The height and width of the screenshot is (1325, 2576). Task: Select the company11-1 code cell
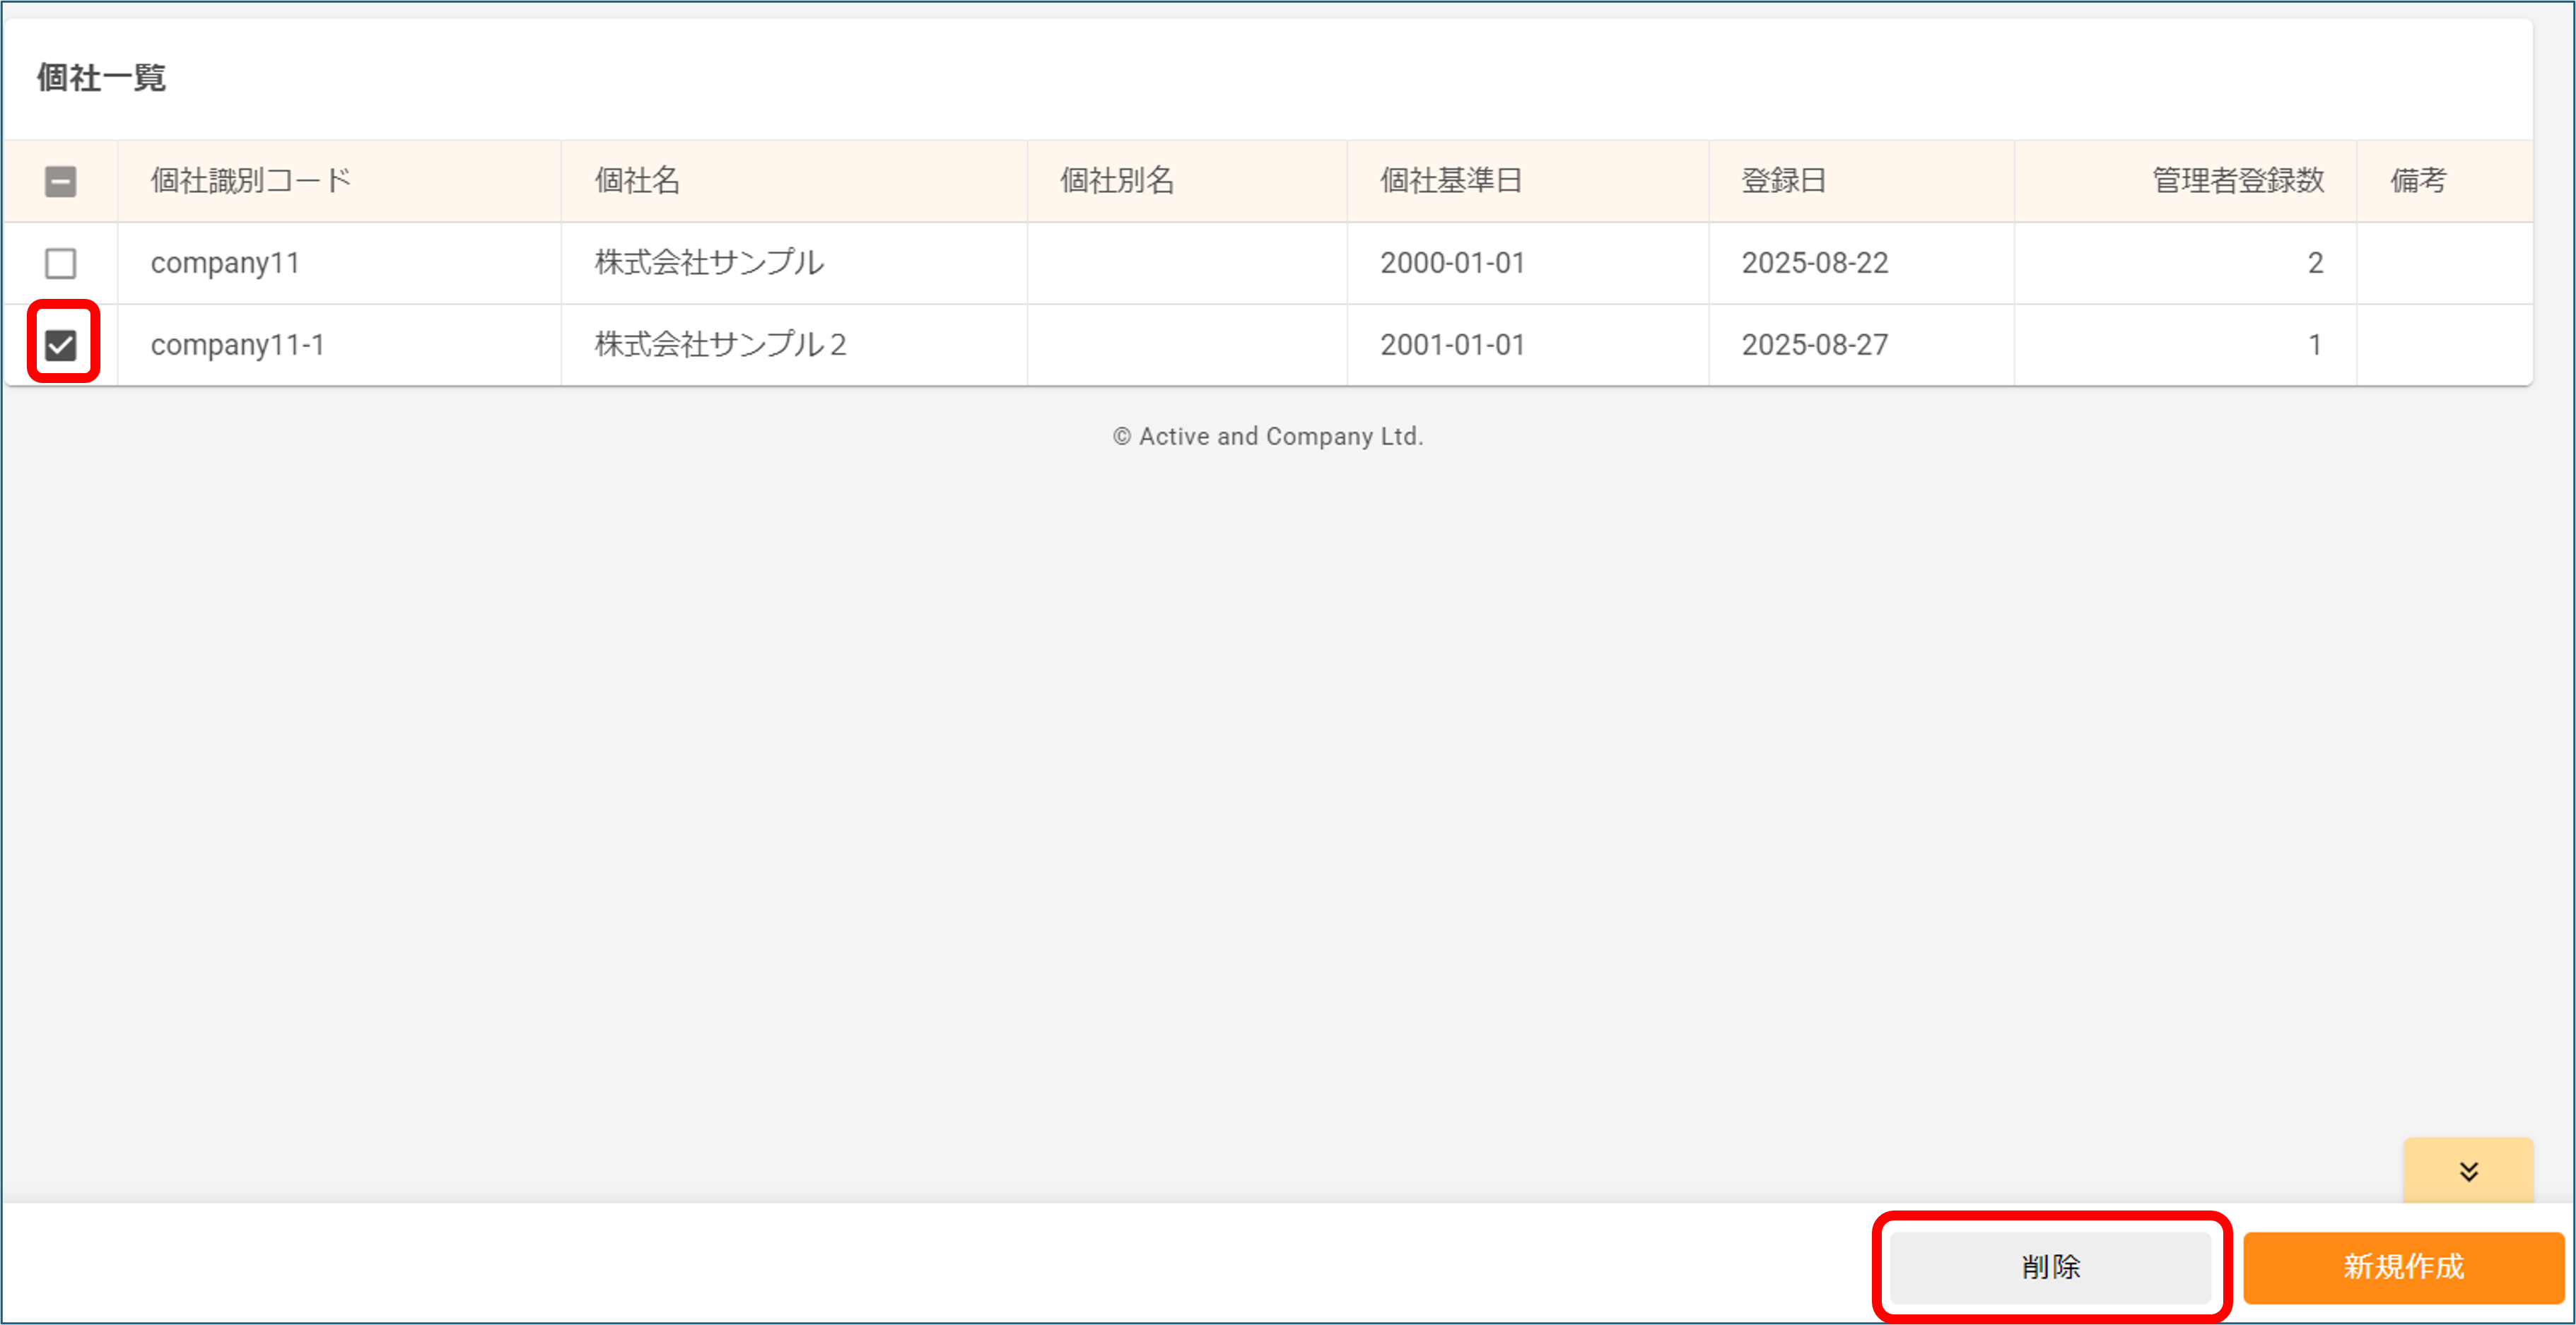tap(237, 345)
